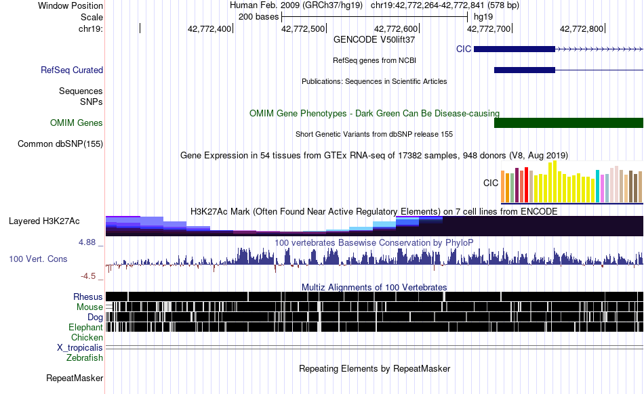
Task: Click the Dog alignment bar track
Action: tap(374, 317)
